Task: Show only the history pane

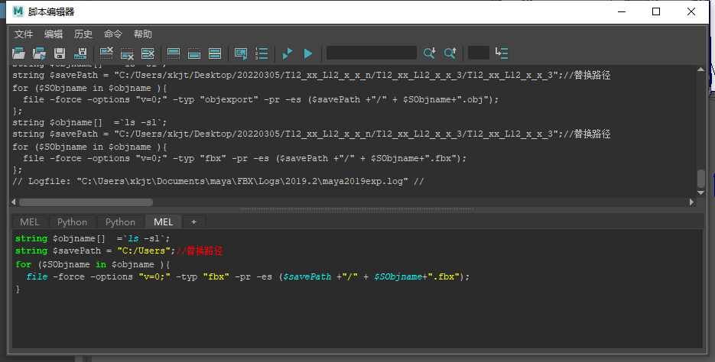Action: coord(174,53)
